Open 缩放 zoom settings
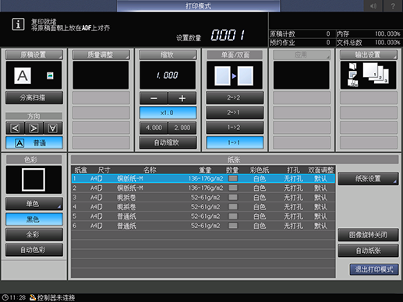Image resolution: width=403 pixels, height=302 pixels. pyautogui.click(x=168, y=54)
